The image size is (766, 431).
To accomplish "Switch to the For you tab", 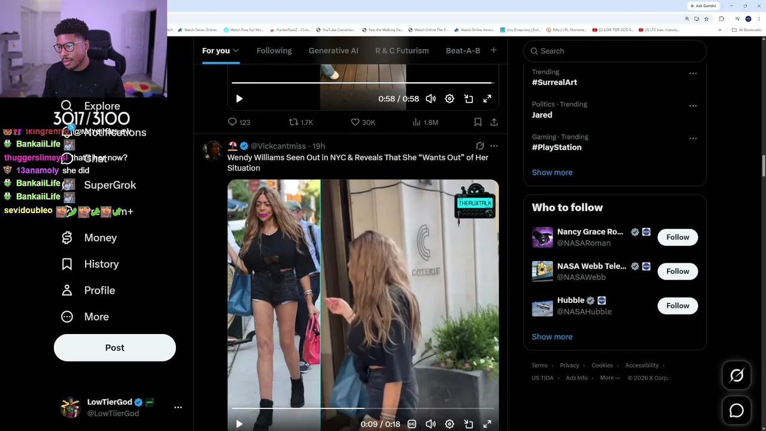I will [216, 51].
